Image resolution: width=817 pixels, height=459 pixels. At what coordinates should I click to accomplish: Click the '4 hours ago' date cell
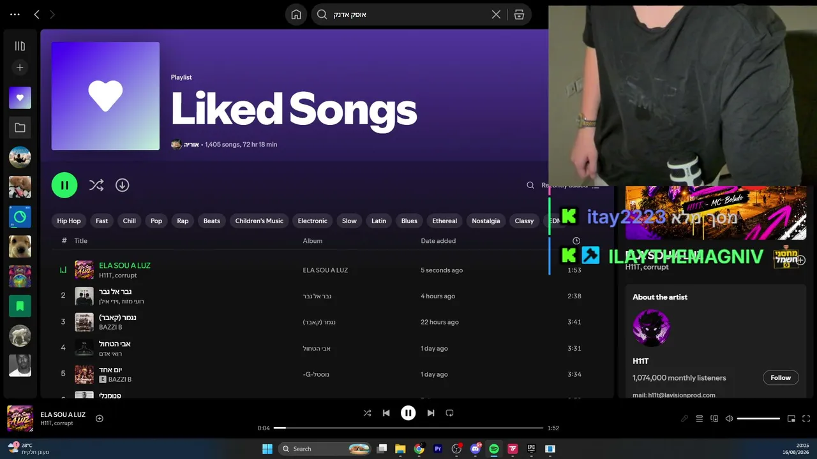[438, 296]
